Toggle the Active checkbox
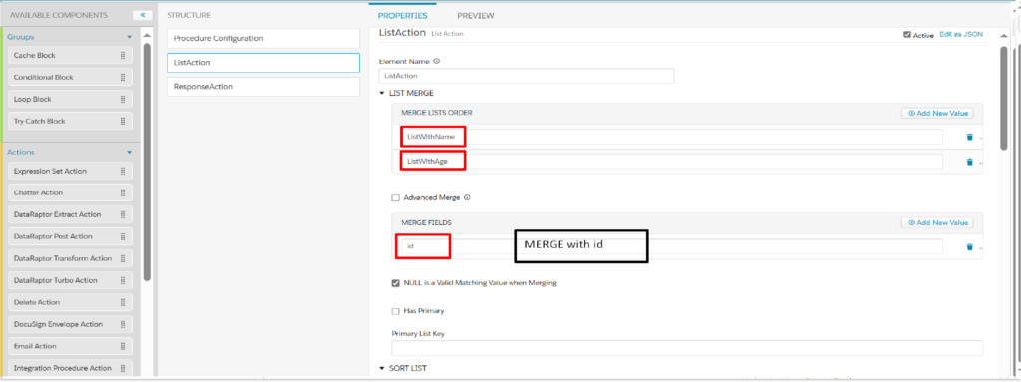 (907, 35)
